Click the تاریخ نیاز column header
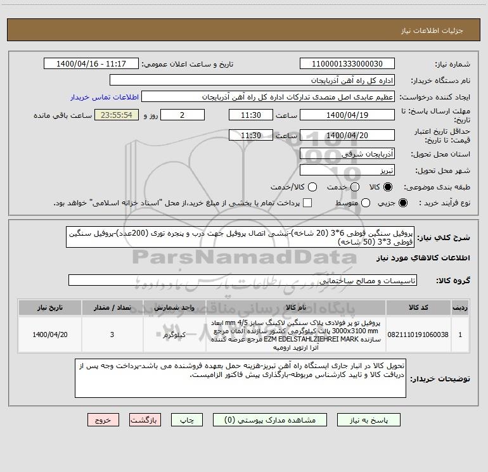This screenshot has height=472, width=488. click(x=50, y=307)
